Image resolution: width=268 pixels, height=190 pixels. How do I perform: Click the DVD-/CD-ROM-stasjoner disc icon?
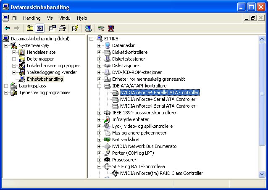point(107,72)
